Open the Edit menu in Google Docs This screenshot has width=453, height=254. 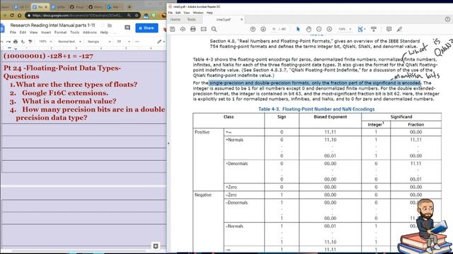click(x=23, y=32)
